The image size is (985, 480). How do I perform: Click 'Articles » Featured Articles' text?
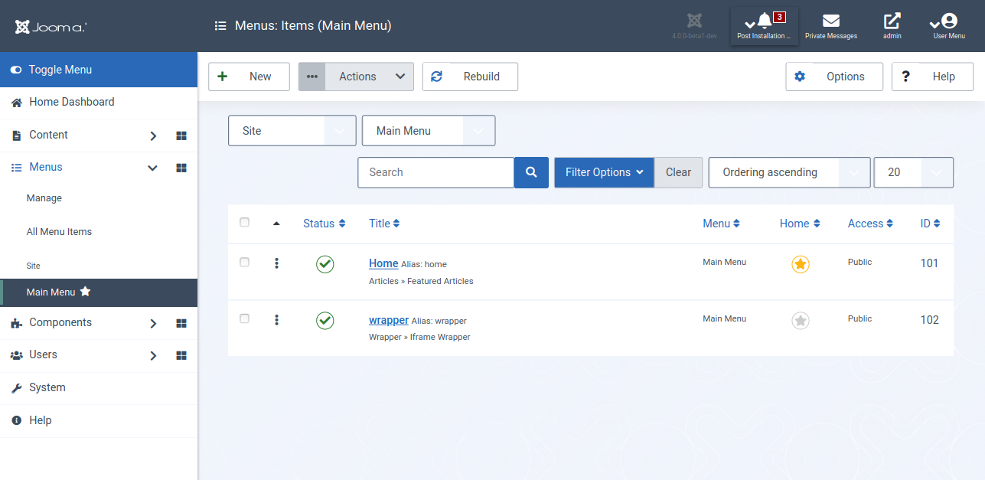[x=421, y=281]
